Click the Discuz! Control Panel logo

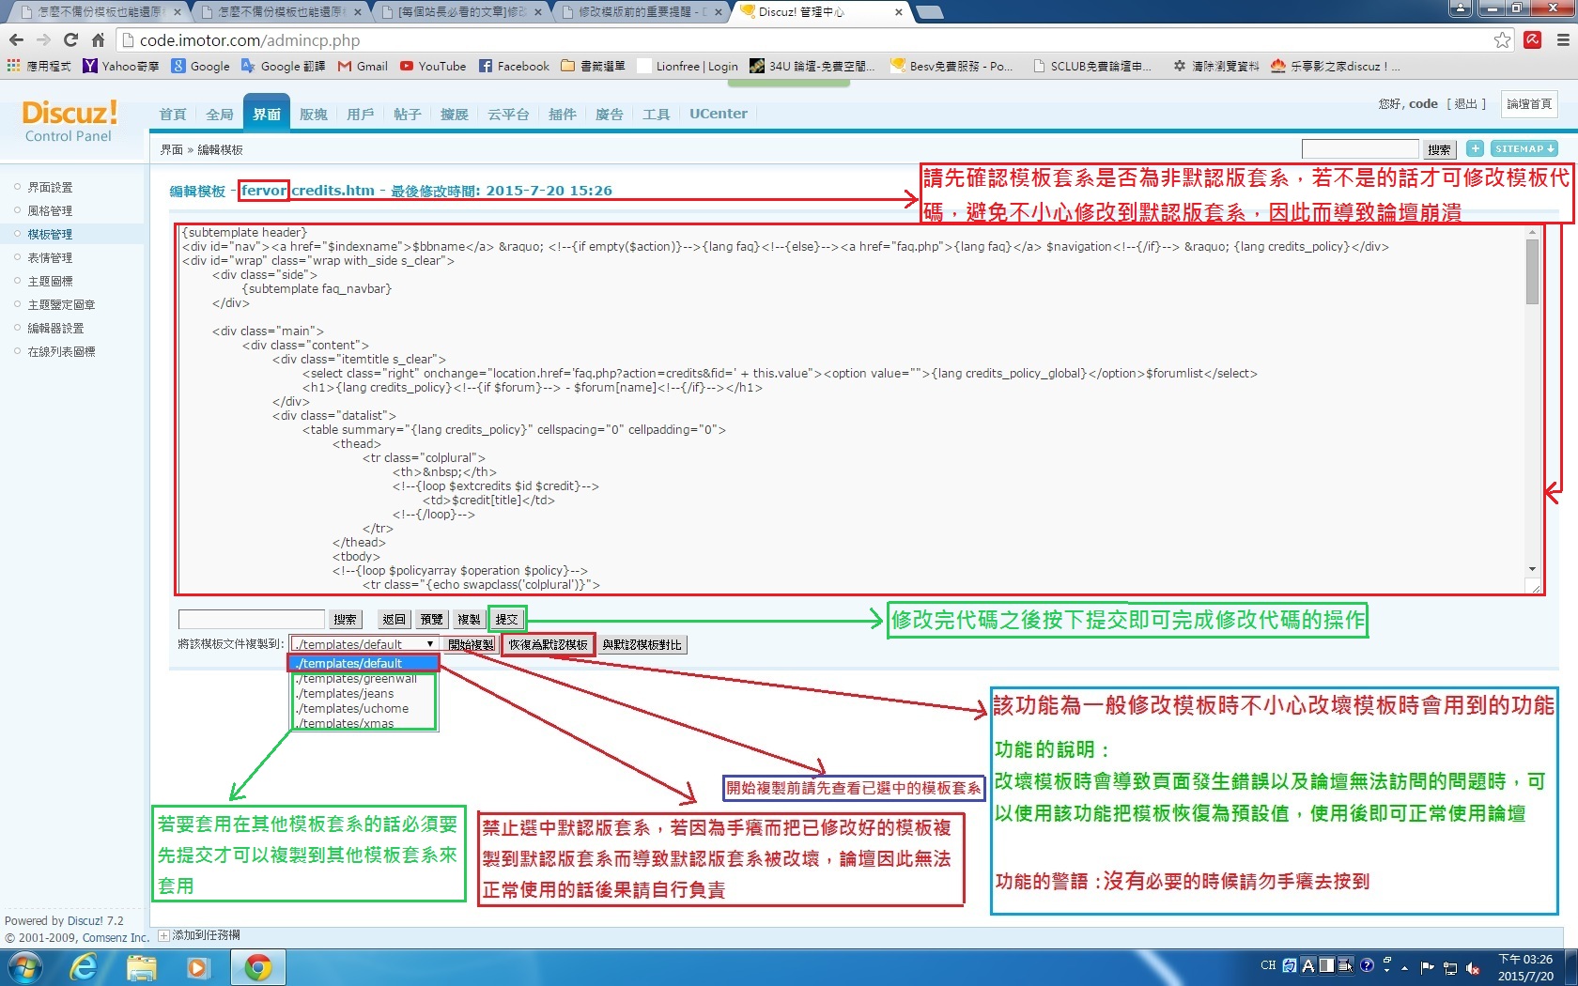click(x=69, y=120)
